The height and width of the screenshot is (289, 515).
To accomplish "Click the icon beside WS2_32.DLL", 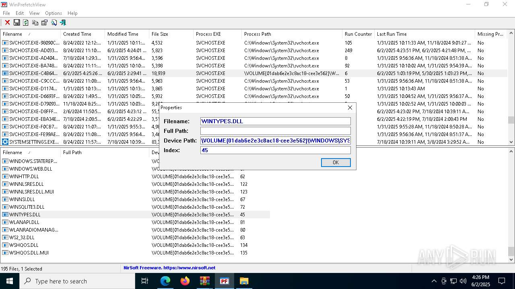I will (5, 238).
